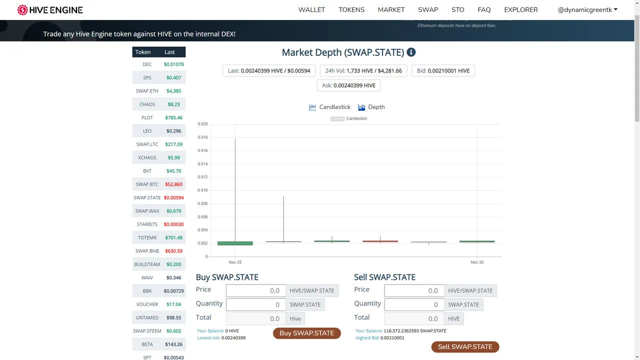Click the Buy Total field
This screenshot has height=360, width=640.
pos(255,318)
